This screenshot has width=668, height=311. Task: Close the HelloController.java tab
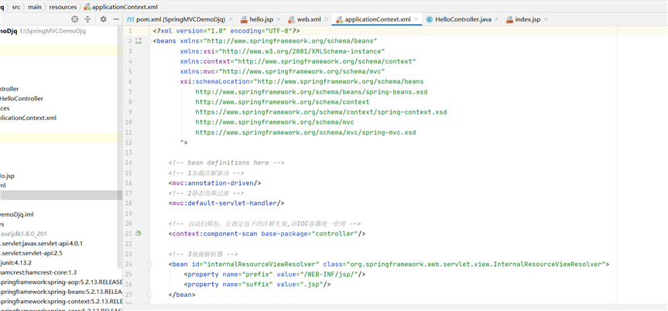(x=497, y=19)
